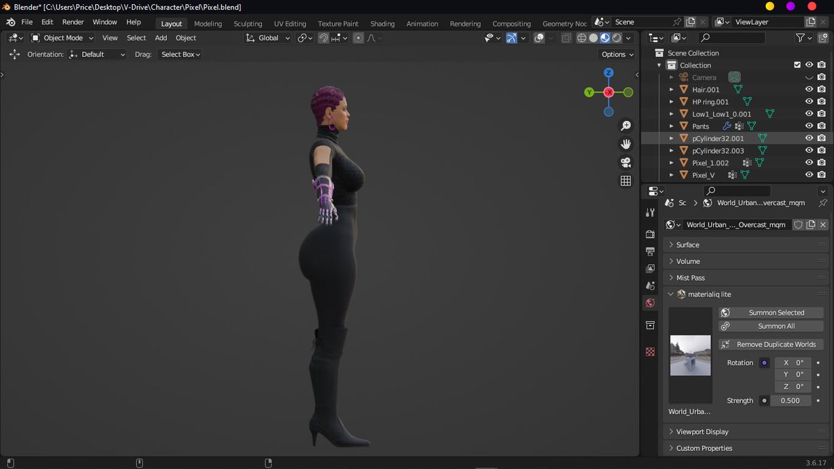Click the Rotation X 0° field
834x469 pixels.
pos(793,363)
